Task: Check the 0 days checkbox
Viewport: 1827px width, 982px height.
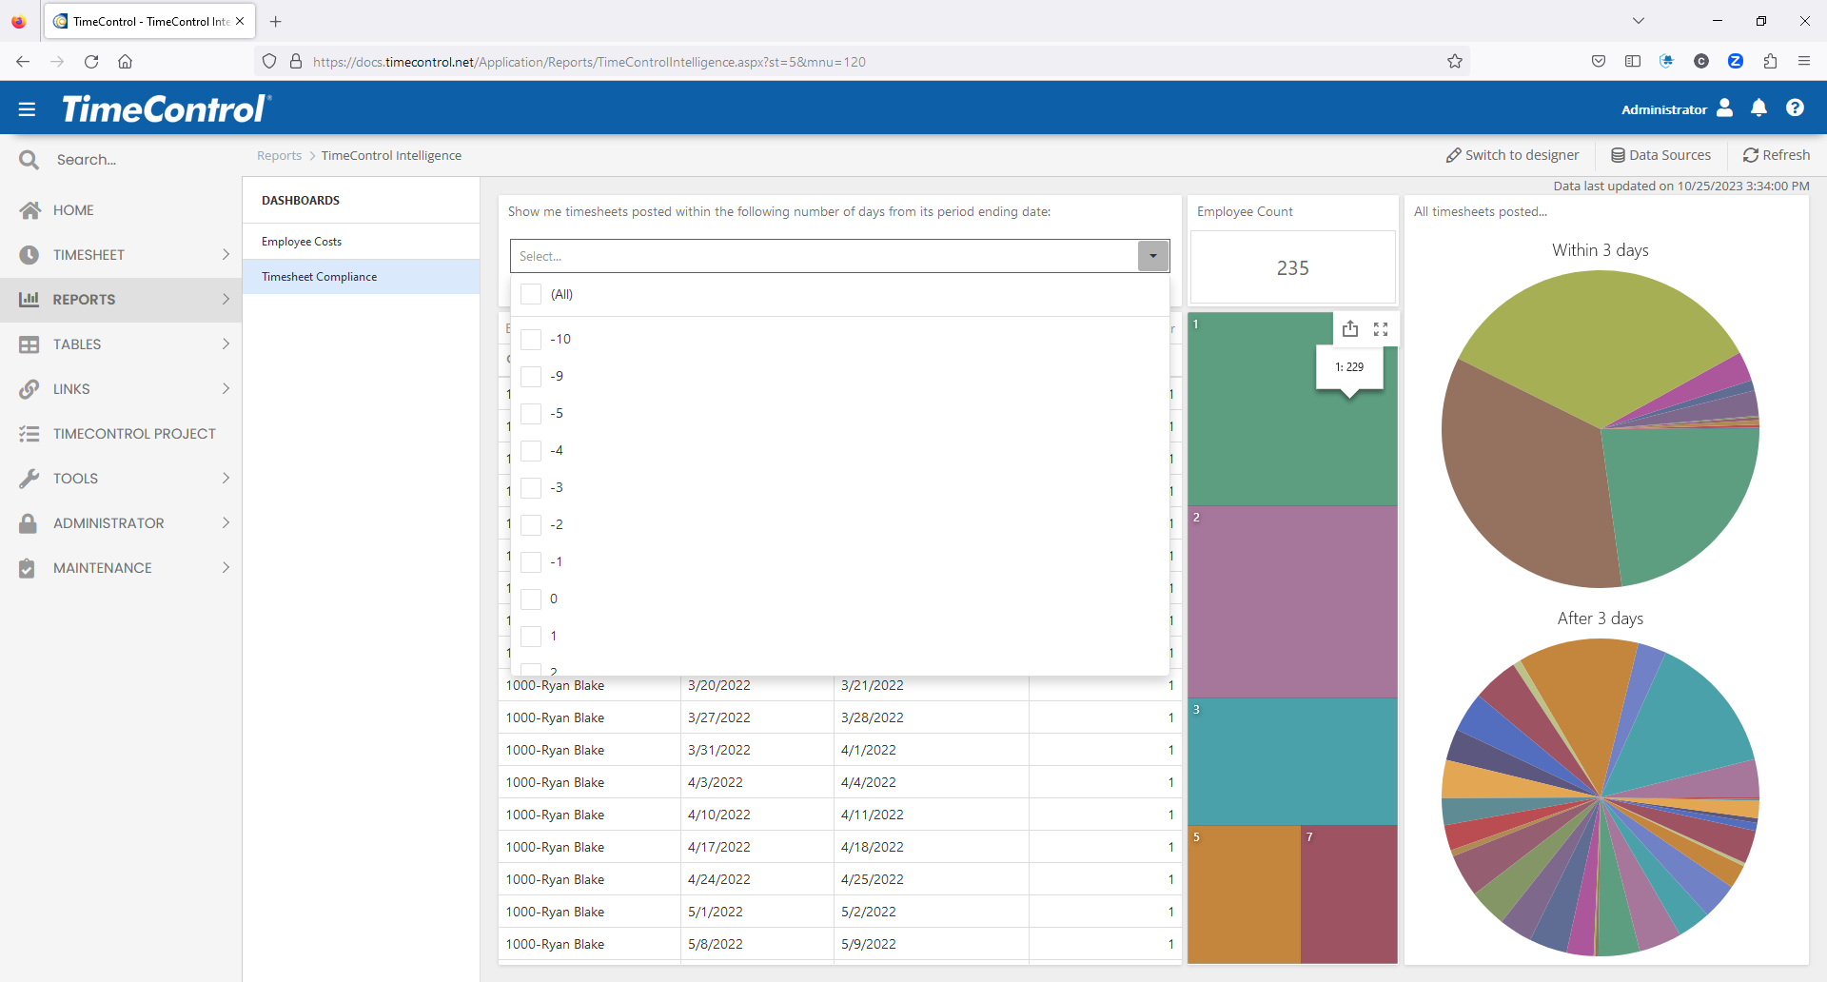Action: [531, 599]
